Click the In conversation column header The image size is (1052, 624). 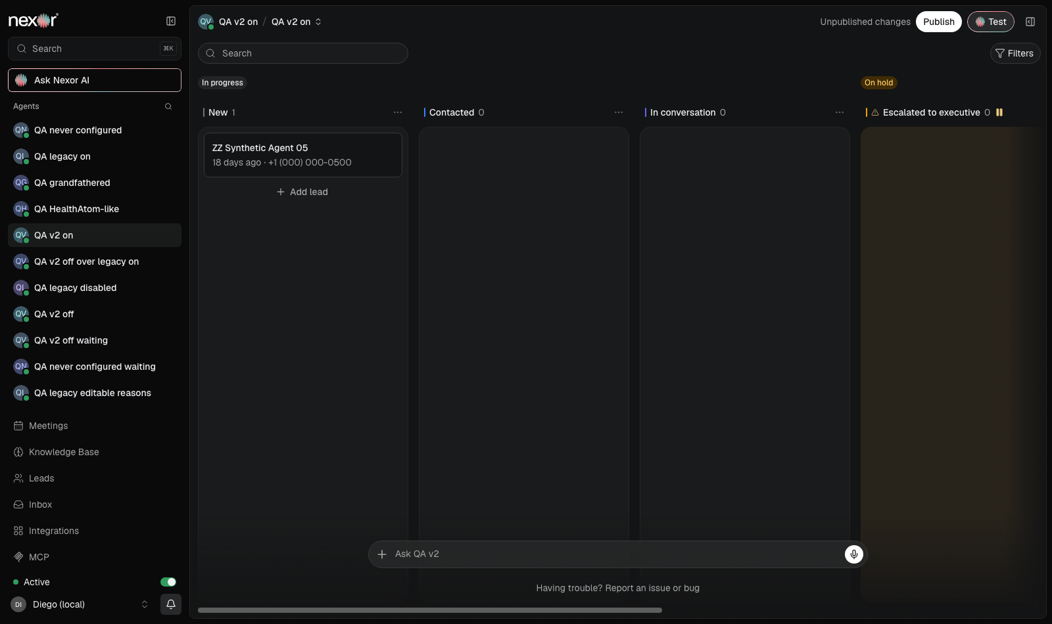pyautogui.click(x=682, y=112)
